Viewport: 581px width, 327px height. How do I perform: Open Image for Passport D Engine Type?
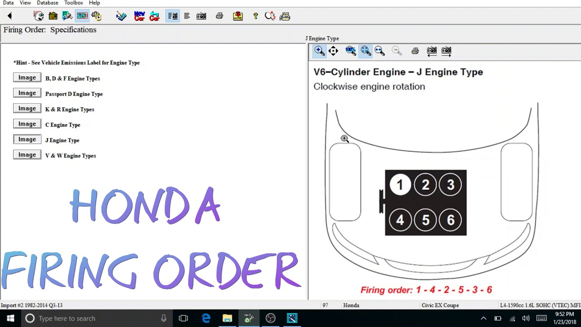[27, 93]
